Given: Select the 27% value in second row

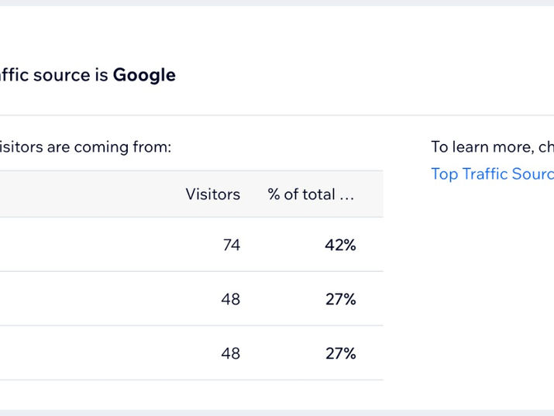Looking at the screenshot, I should click(x=341, y=299).
